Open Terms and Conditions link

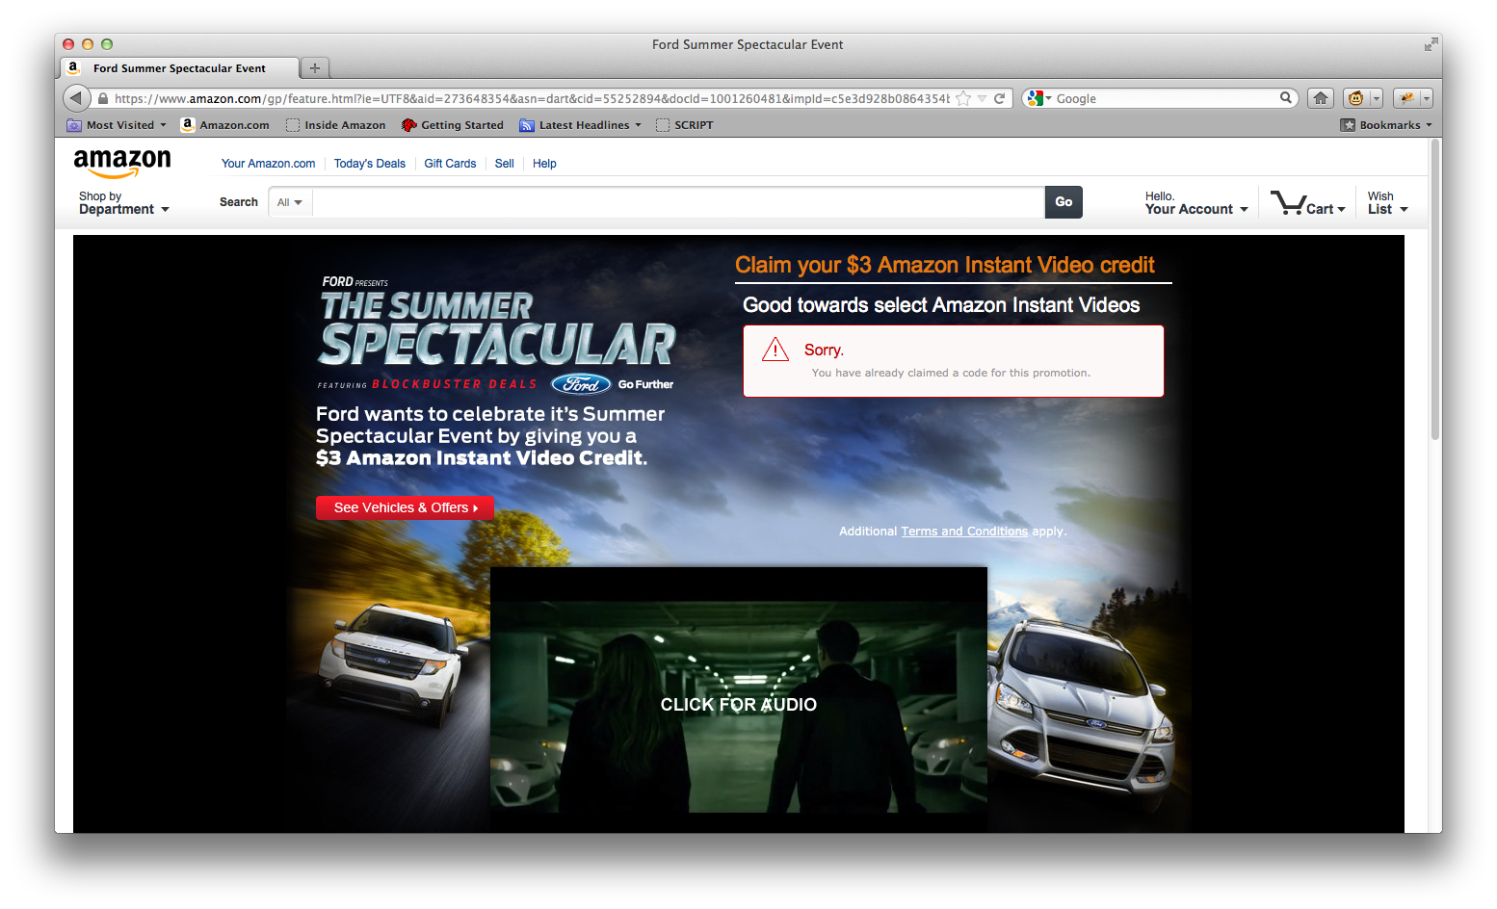click(964, 532)
